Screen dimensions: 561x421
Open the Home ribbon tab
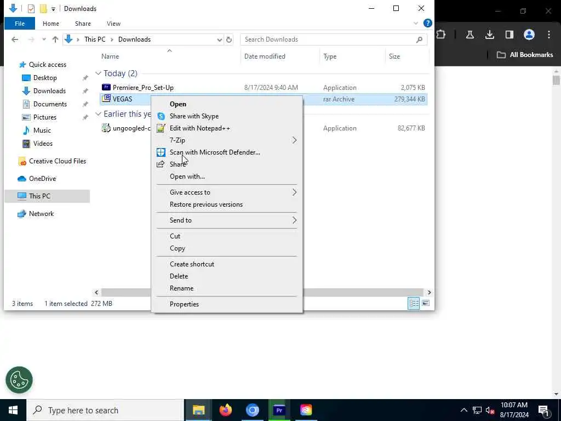click(51, 23)
